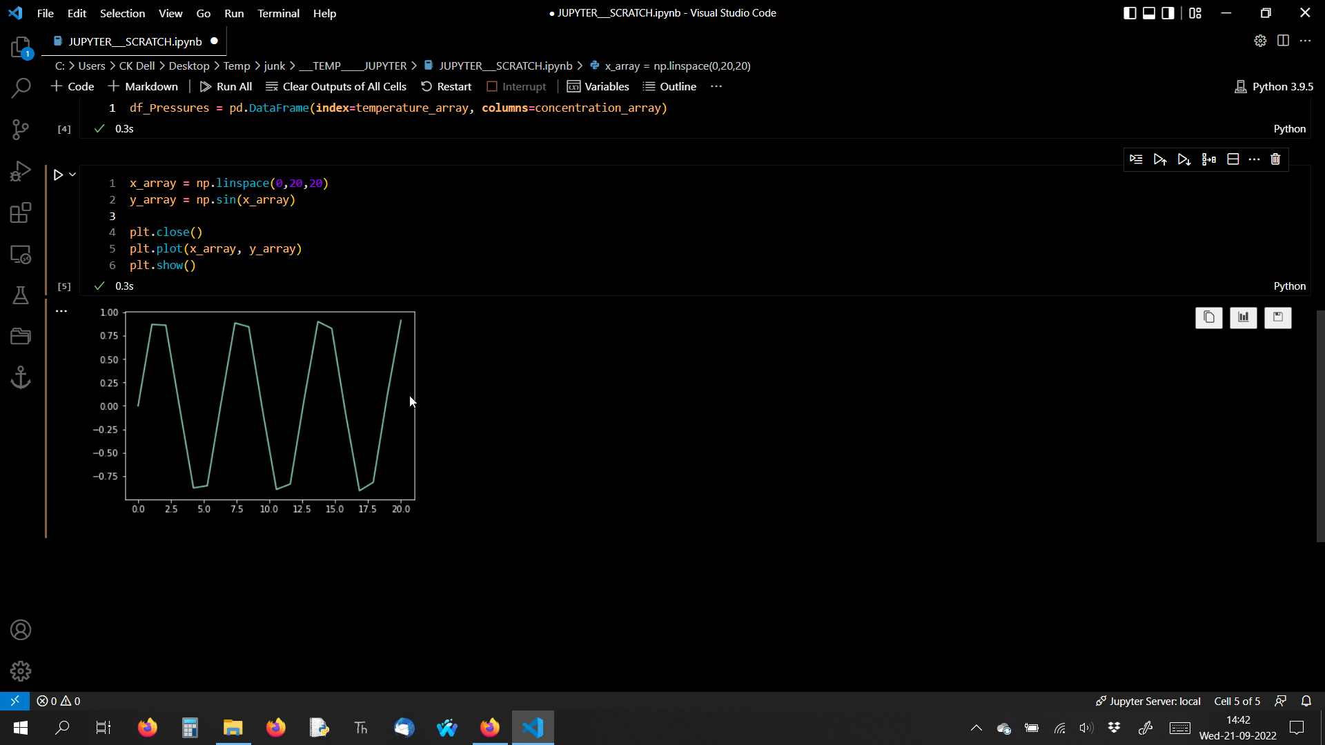1325x745 pixels.
Task: Add a new Markdown cell
Action: click(x=143, y=86)
